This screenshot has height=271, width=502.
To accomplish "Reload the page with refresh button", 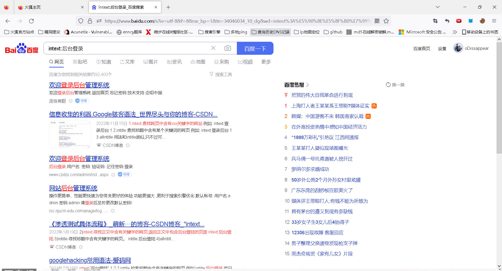I will click(x=31, y=21).
